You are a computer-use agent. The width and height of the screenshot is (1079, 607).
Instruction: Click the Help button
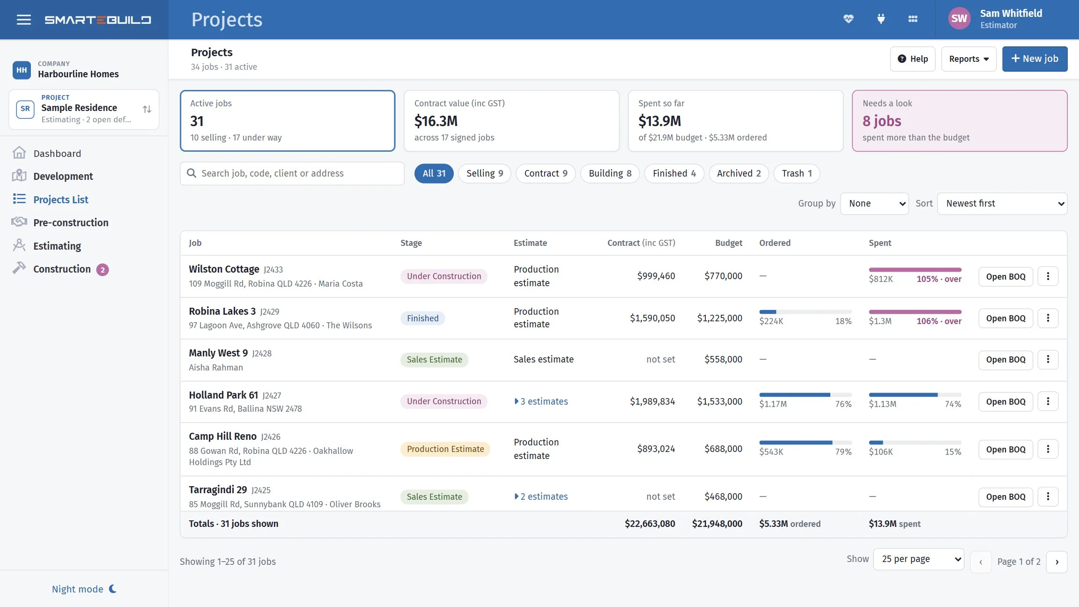(912, 59)
